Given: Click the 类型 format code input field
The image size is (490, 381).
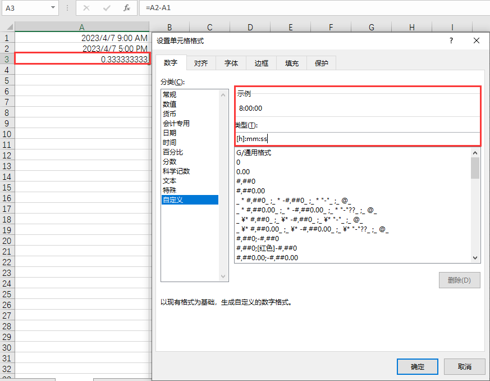Looking at the screenshot, I should tap(357, 138).
